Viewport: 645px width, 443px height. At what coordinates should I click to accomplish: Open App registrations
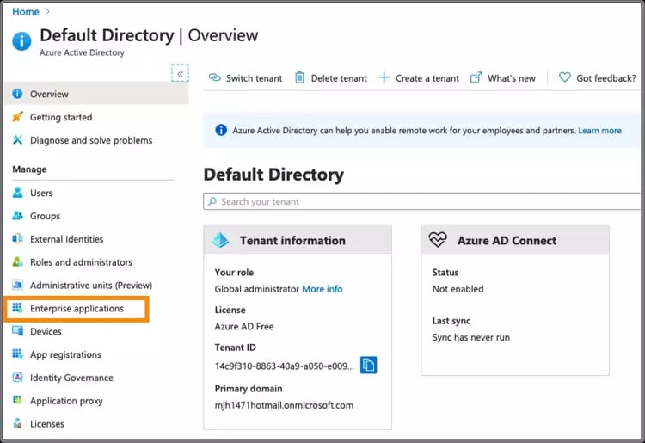[x=65, y=354]
